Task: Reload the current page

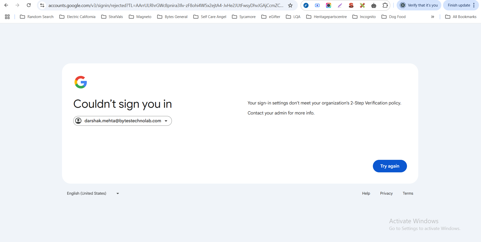Action: (29, 5)
